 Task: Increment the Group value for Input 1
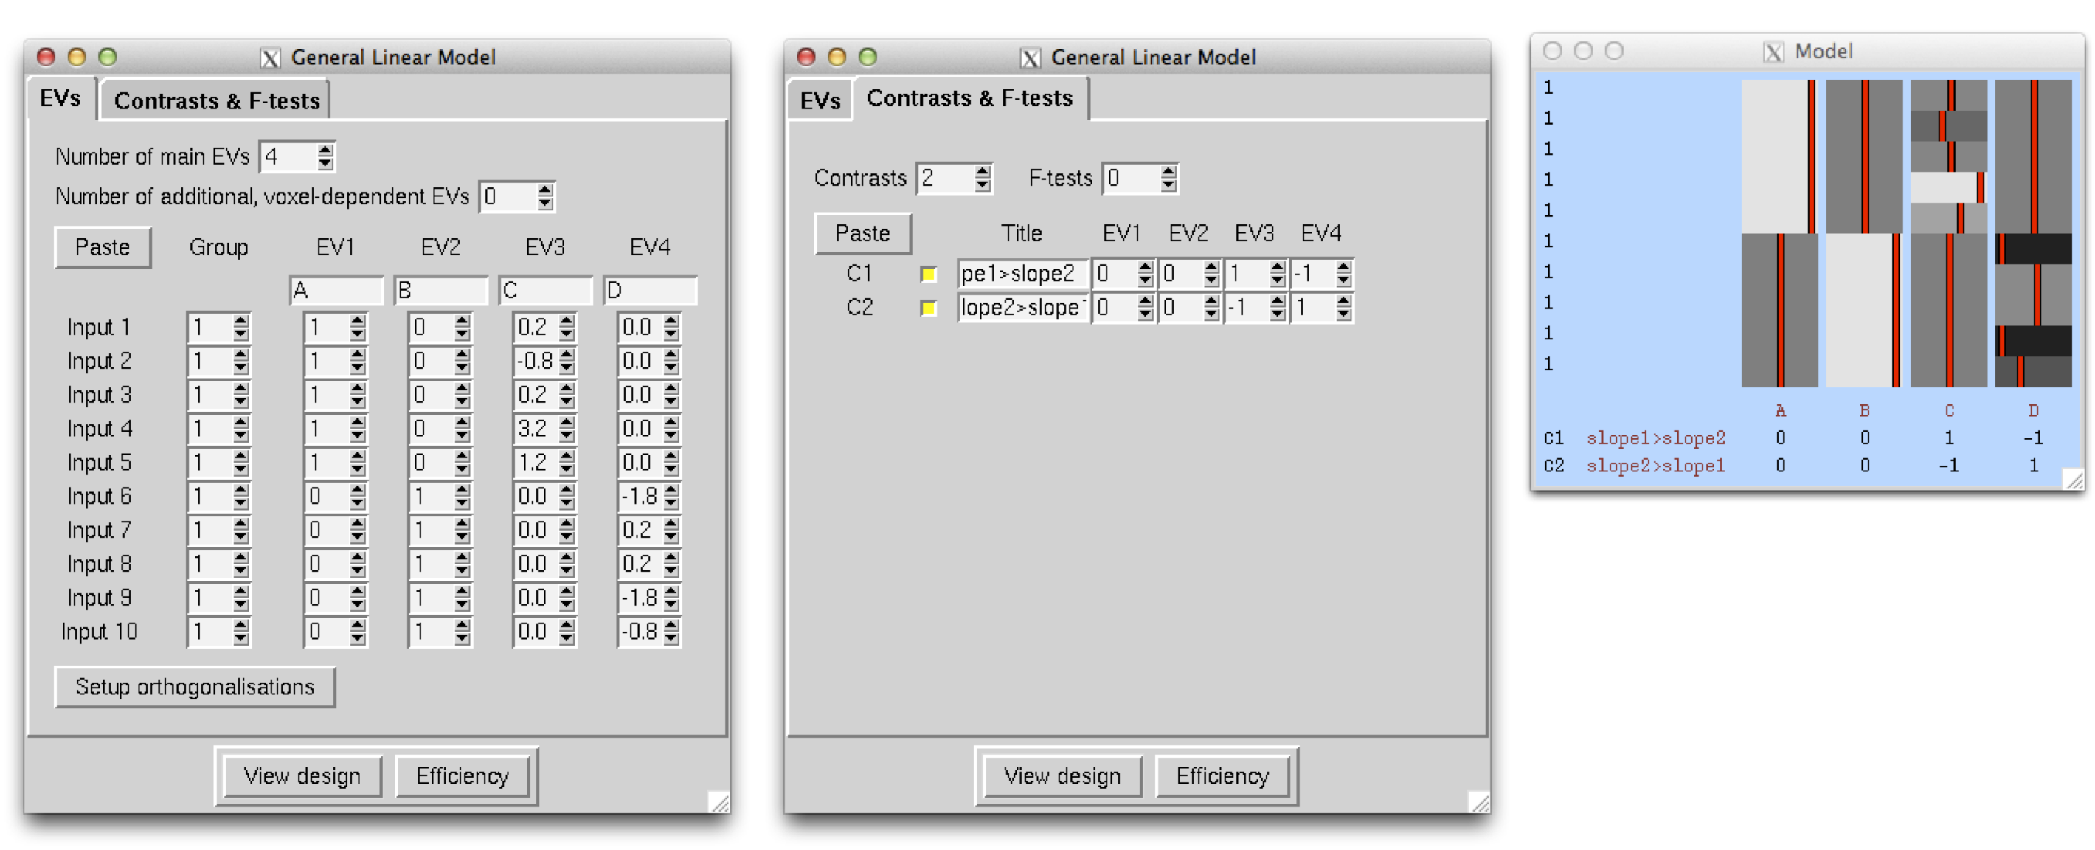240,322
